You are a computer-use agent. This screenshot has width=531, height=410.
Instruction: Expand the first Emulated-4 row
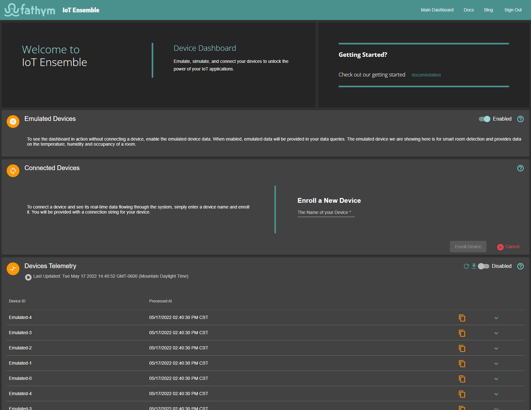(x=496, y=318)
